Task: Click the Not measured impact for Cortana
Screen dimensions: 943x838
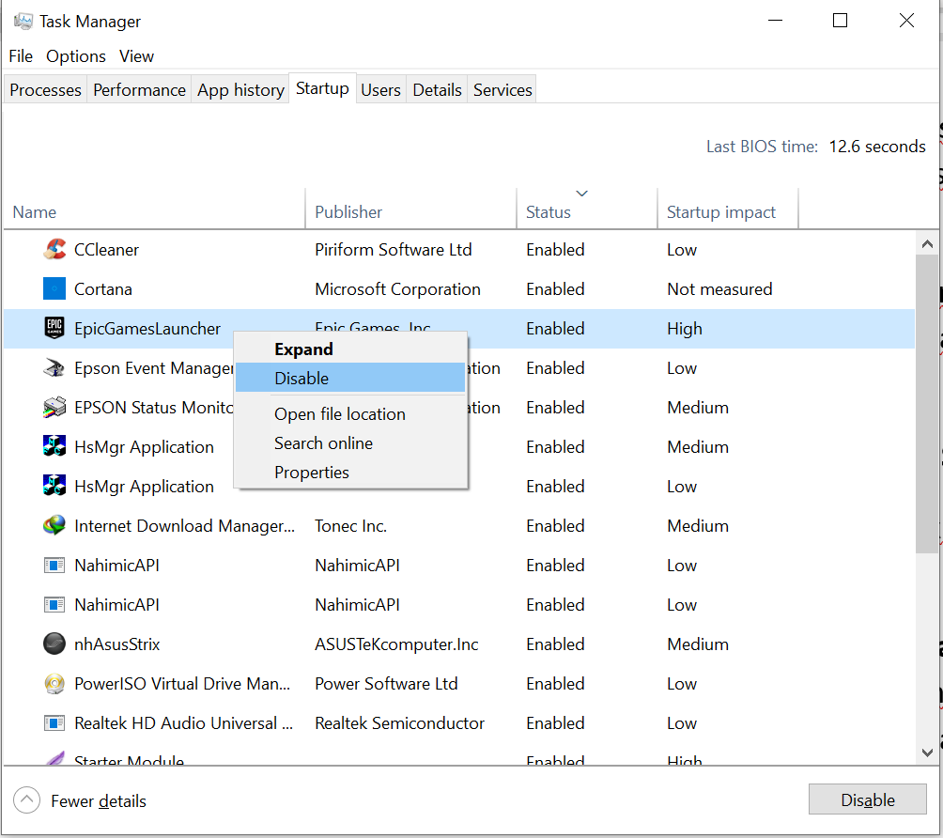Action: coord(719,288)
